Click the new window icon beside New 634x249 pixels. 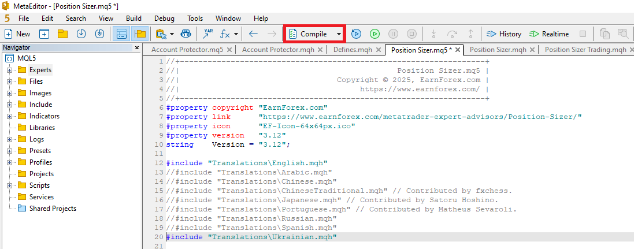coord(44,34)
